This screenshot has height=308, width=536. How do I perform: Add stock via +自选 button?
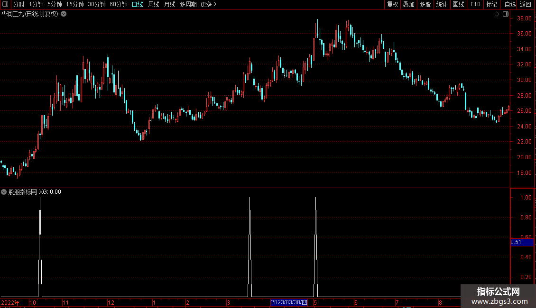(x=508, y=4)
